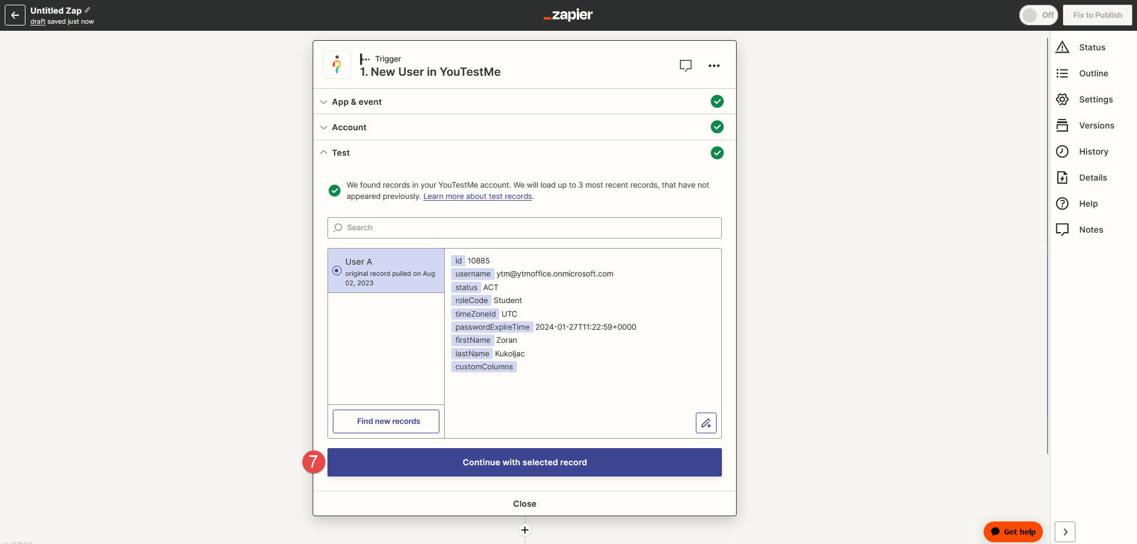Click the Close button

coord(525,504)
